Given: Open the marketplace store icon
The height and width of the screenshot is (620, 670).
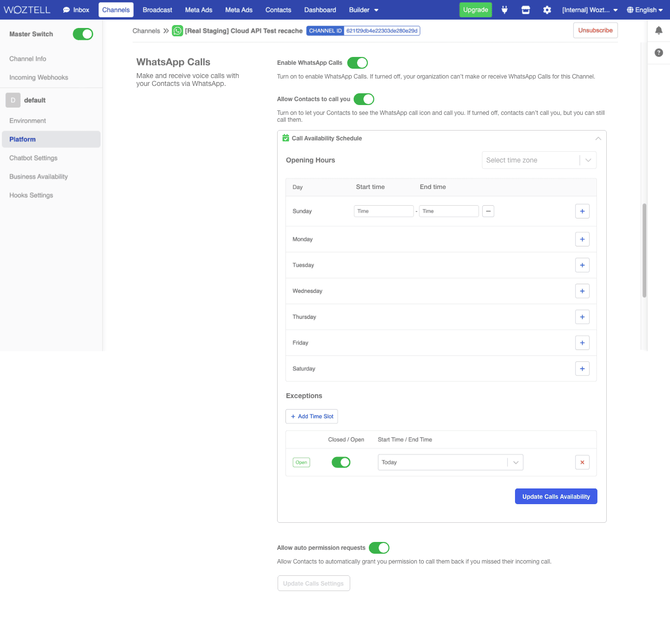Looking at the screenshot, I should [x=526, y=10].
